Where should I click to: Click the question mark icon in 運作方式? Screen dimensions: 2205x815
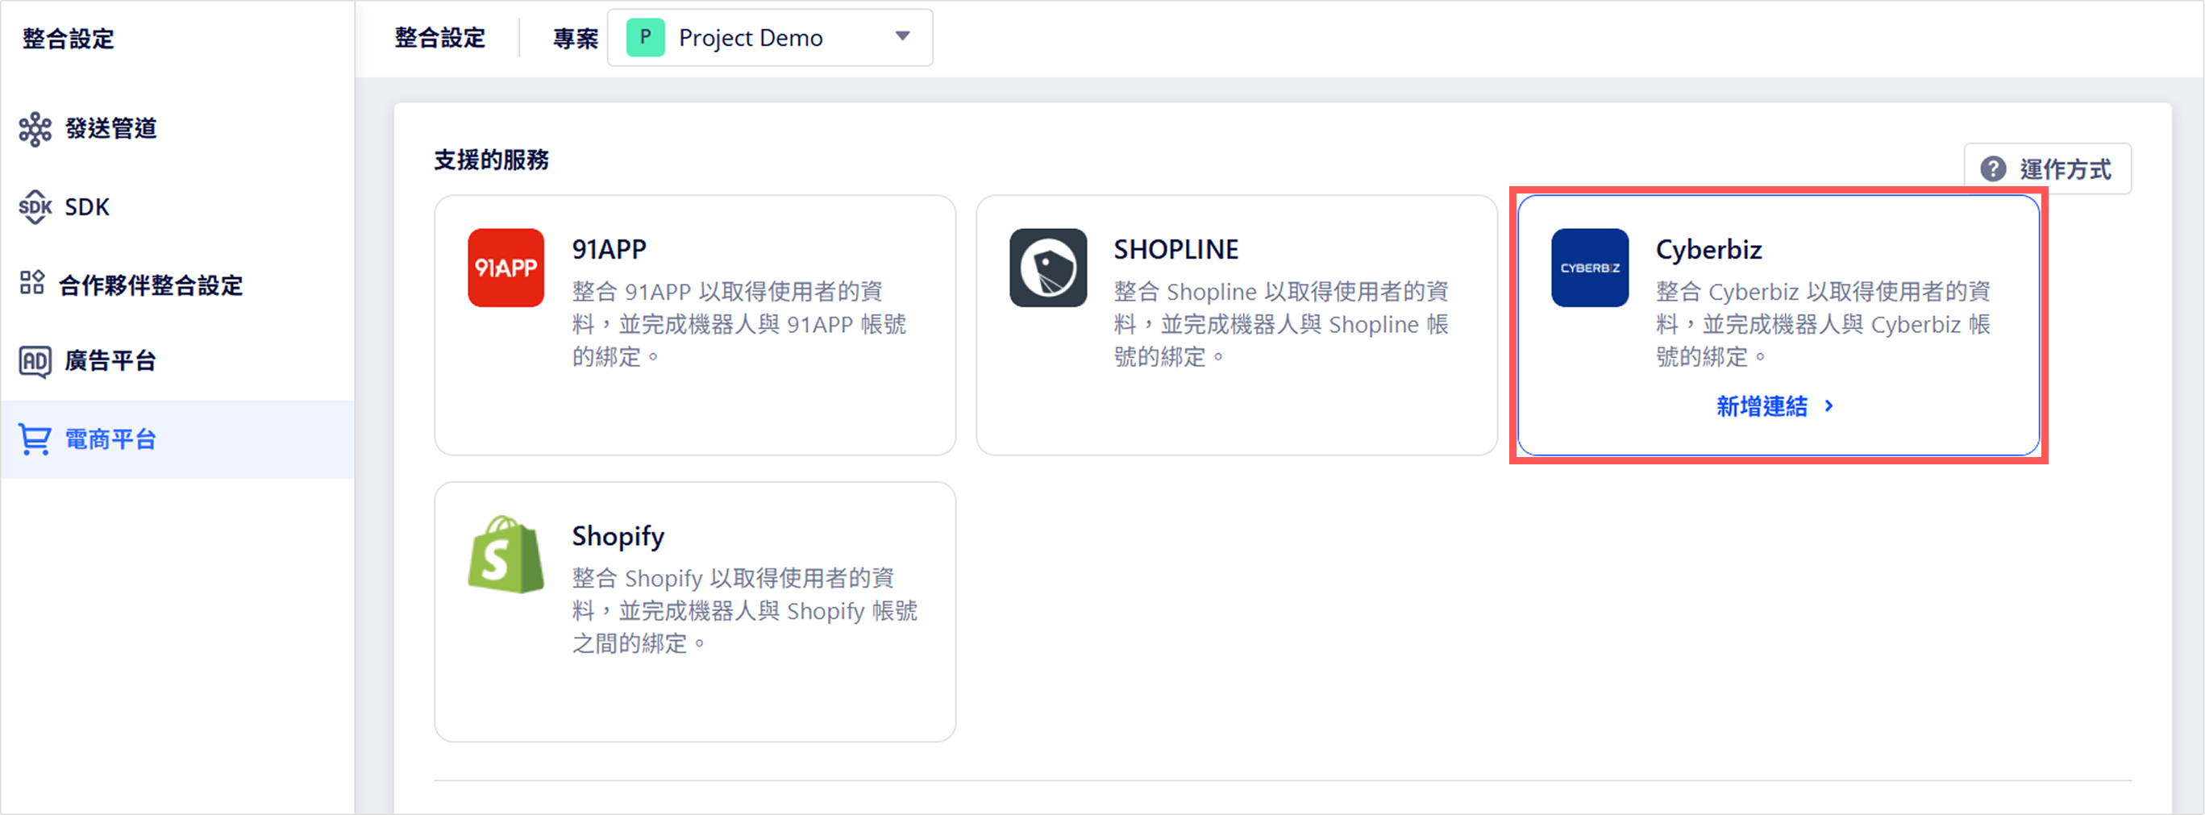click(x=1993, y=168)
